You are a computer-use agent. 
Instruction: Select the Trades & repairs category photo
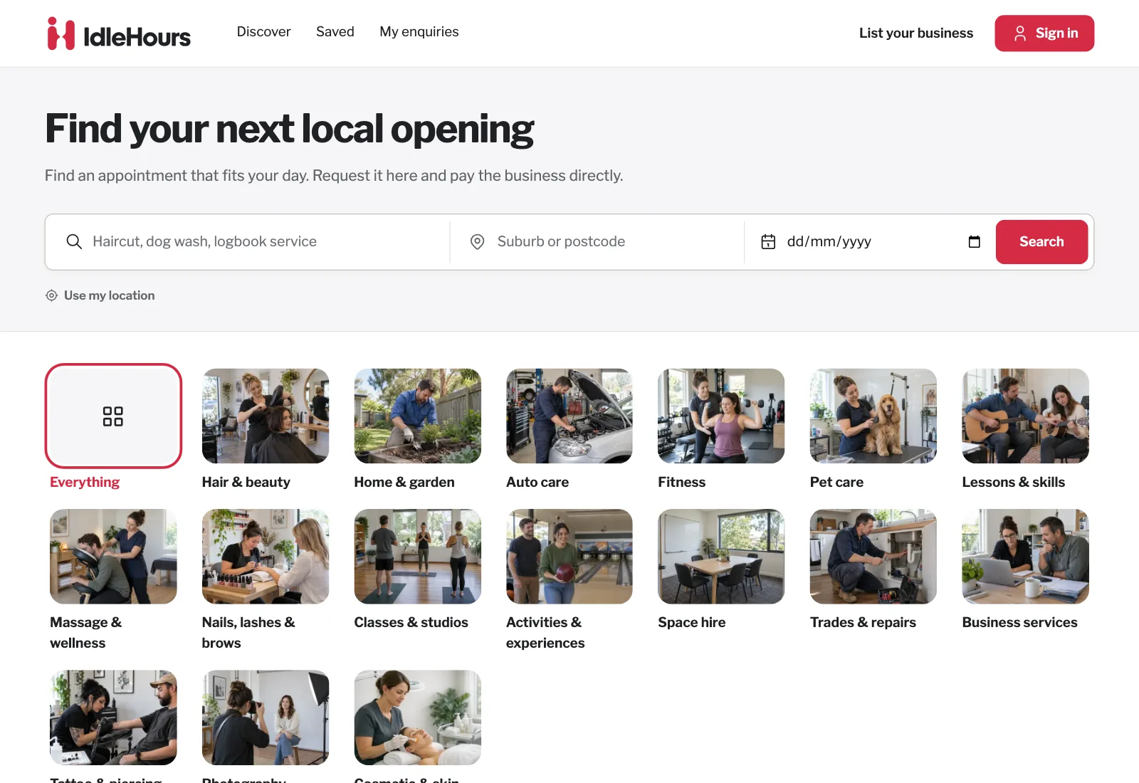tap(873, 557)
